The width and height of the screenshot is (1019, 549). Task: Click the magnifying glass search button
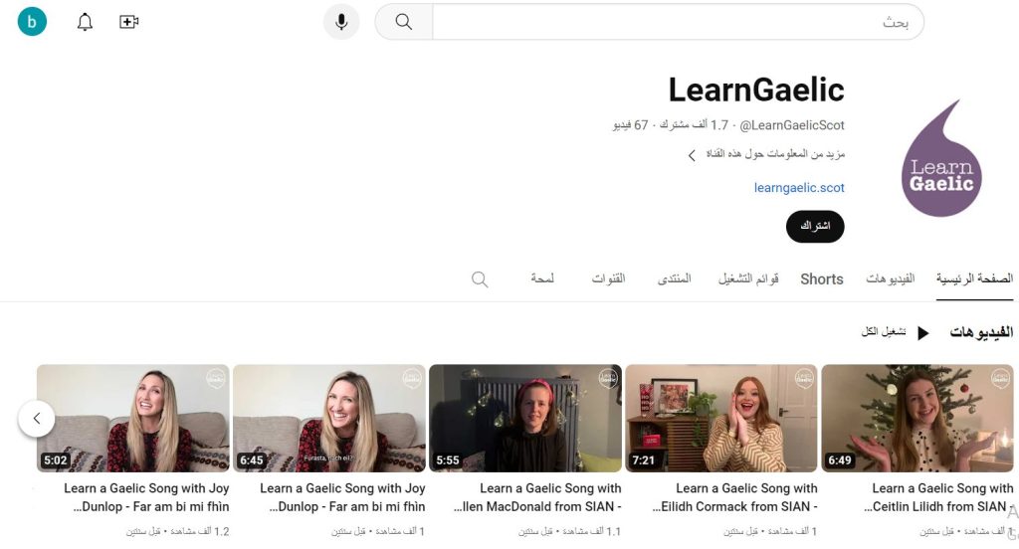[403, 22]
